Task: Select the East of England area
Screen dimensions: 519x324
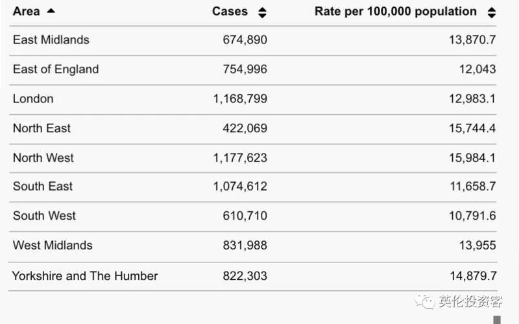Action: [x=56, y=69]
